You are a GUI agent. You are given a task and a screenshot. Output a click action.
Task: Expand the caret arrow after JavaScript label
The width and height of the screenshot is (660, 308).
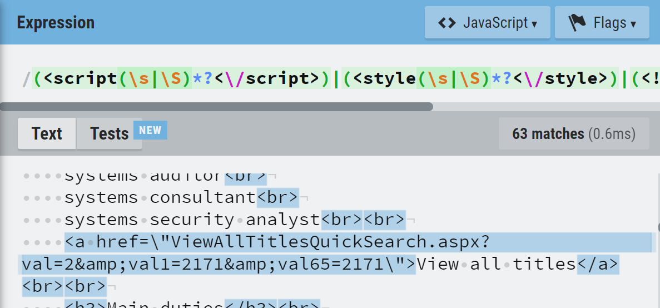pos(534,24)
